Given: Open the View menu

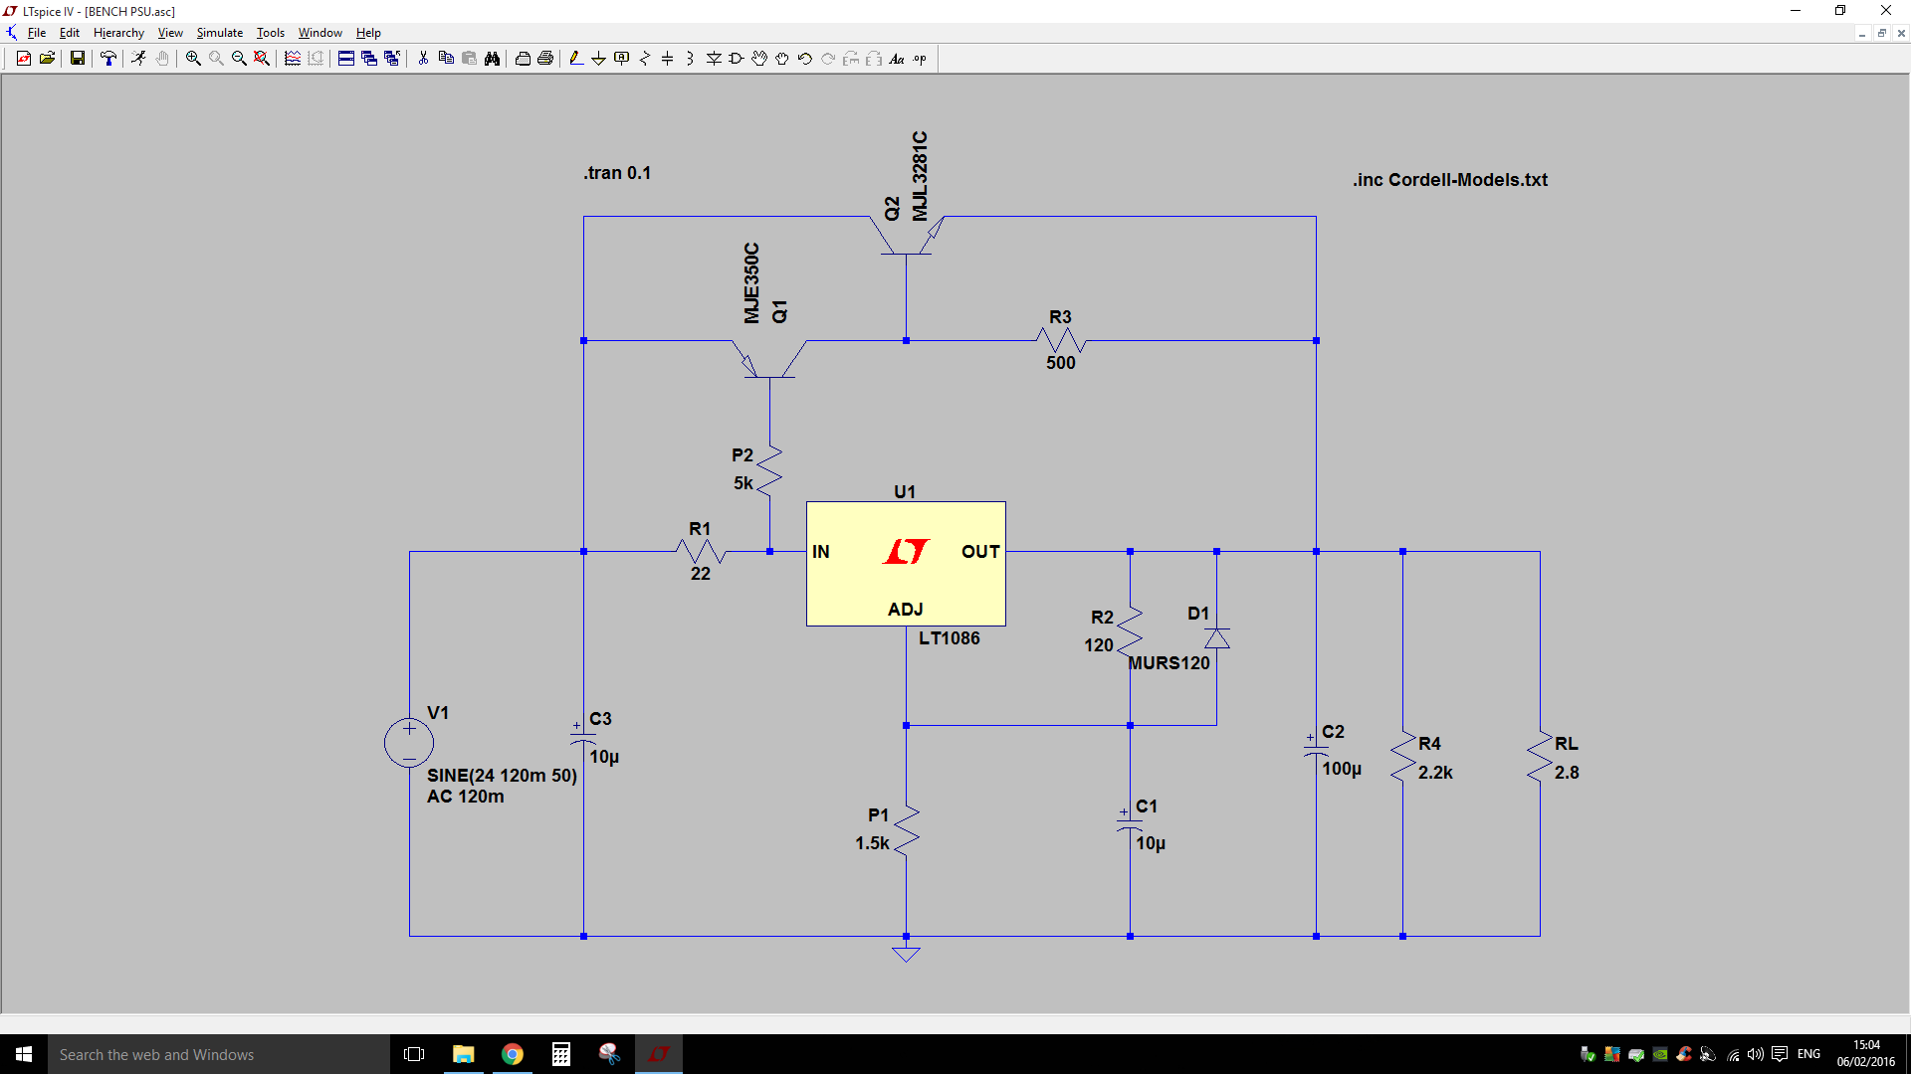Looking at the screenshot, I should 170,33.
